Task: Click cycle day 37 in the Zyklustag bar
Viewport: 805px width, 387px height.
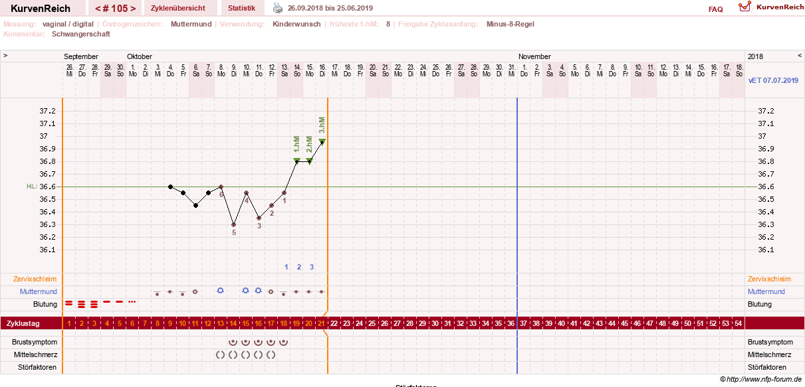Action: coord(523,323)
